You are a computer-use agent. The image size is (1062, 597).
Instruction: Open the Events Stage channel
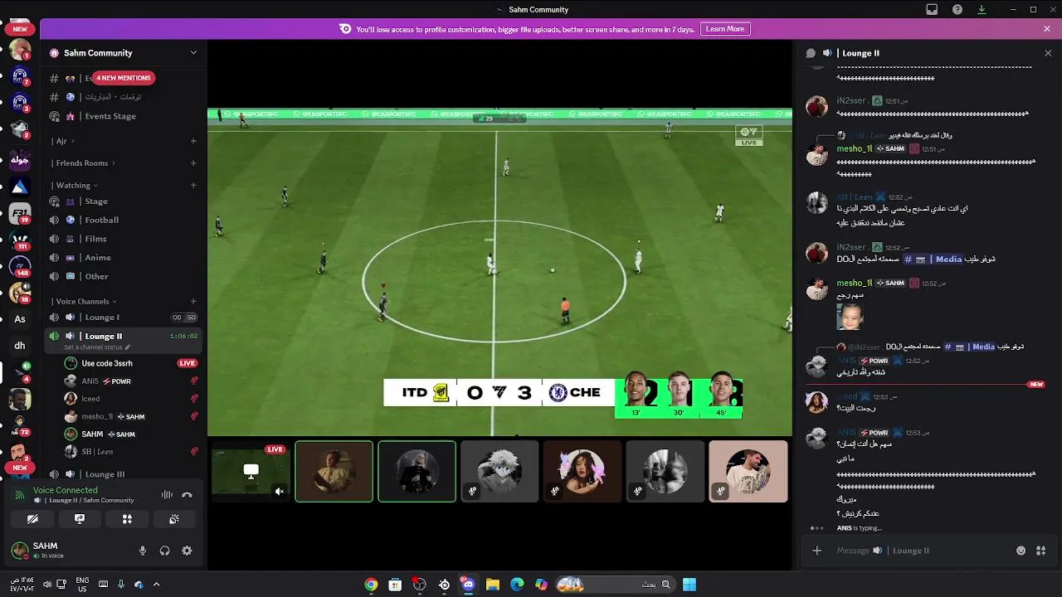[123, 116]
